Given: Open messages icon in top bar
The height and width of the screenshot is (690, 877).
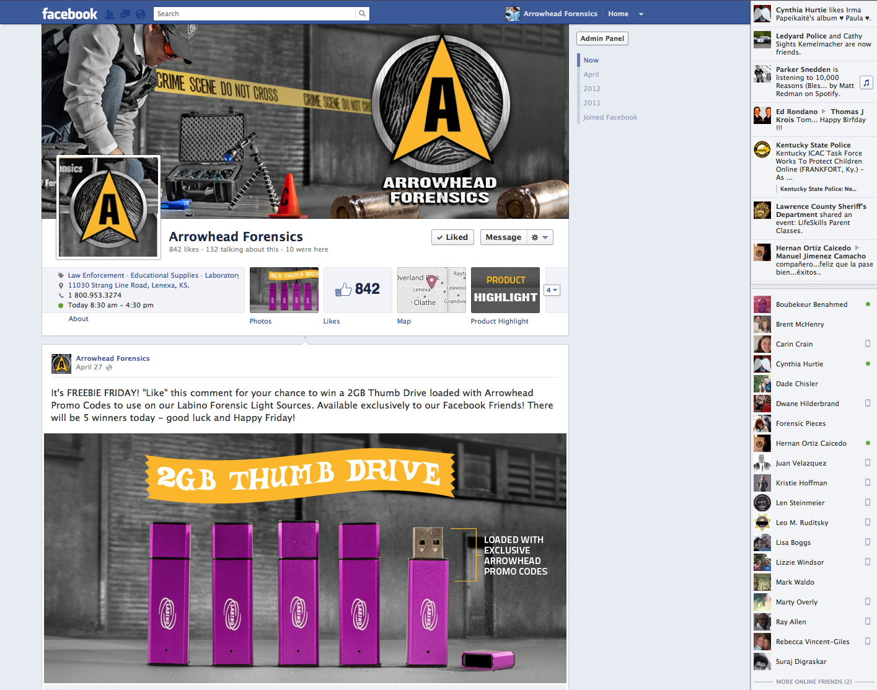Looking at the screenshot, I should (125, 14).
